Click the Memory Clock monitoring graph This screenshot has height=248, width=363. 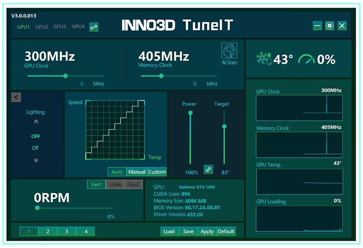coord(299,145)
